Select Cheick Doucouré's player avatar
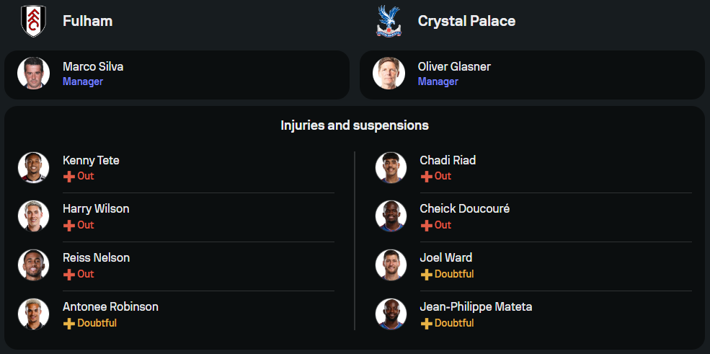 coord(391,216)
